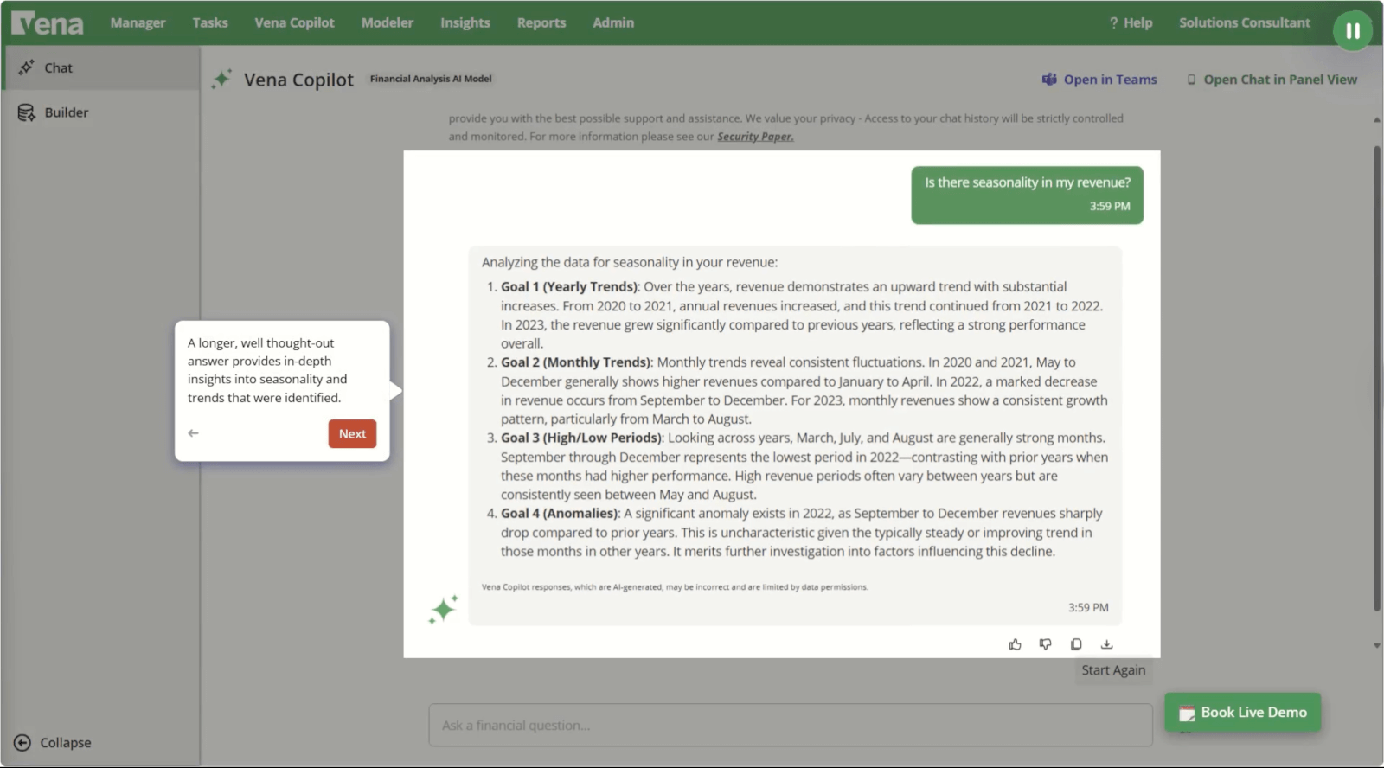Collapse the left sidebar
The height and width of the screenshot is (768, 1384).
click(x=53, y=743)
